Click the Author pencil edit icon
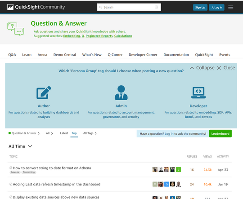243x199 pixels. click(44, 93)
